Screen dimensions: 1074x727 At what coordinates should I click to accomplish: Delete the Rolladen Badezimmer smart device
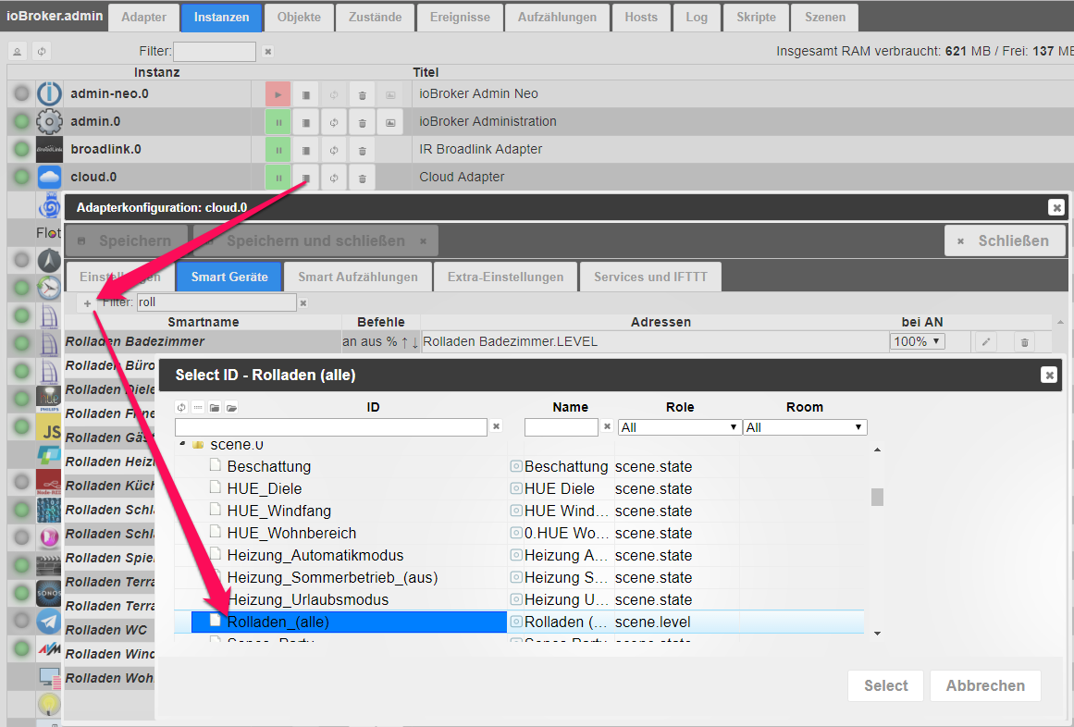tap(1024, 342)
